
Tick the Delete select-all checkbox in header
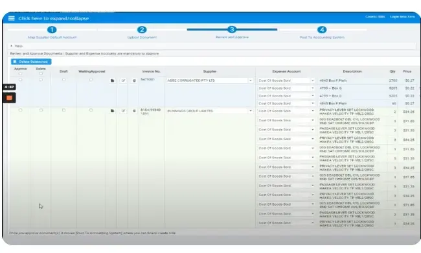41,73
